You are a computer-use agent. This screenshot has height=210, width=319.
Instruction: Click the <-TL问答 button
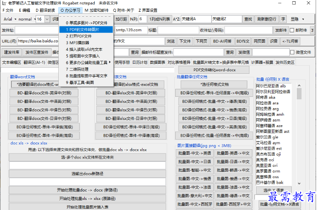click(x=290, y=41)
